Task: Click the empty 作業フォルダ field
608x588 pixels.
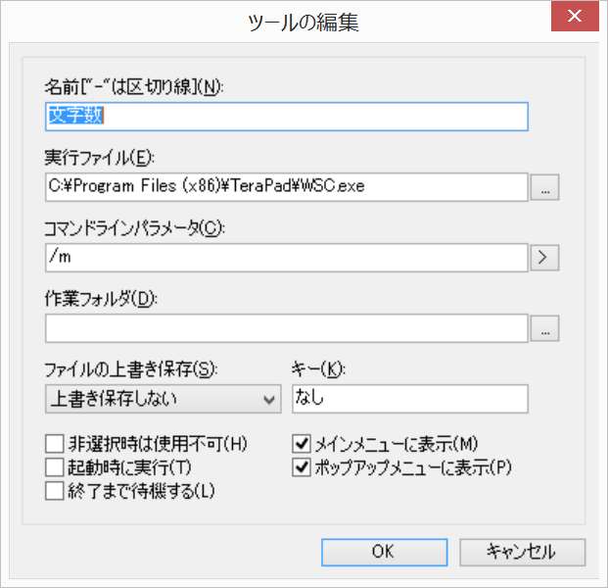Action: tap(287, 328)
